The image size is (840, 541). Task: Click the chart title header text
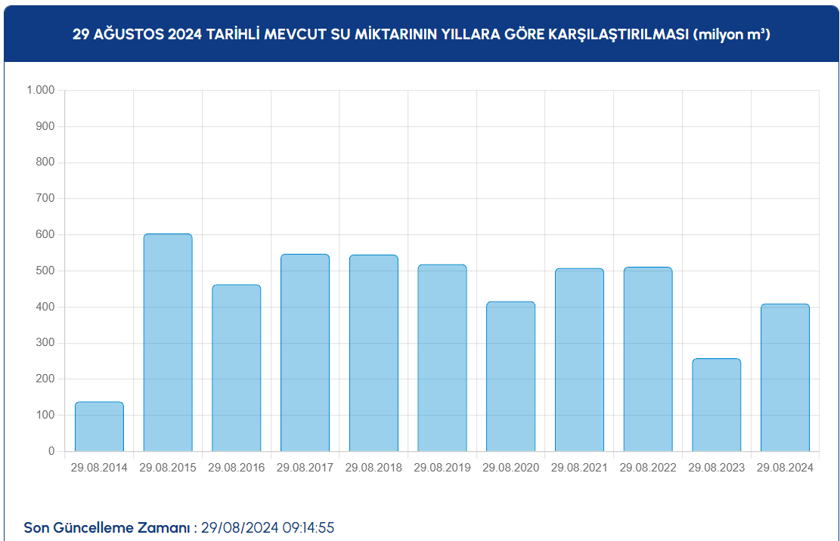coord(420,35)
